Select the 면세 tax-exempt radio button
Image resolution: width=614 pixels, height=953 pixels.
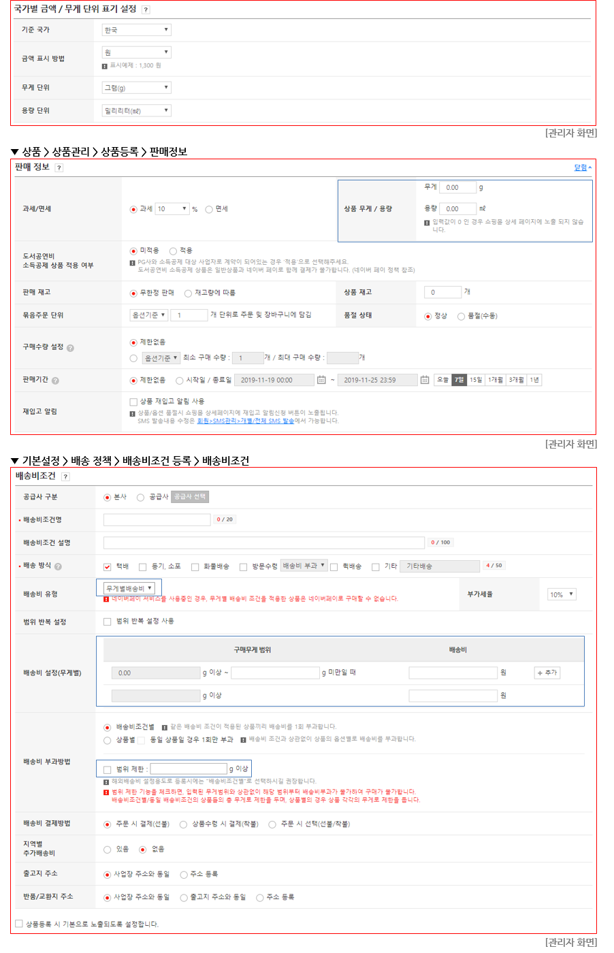pos(209,210)
